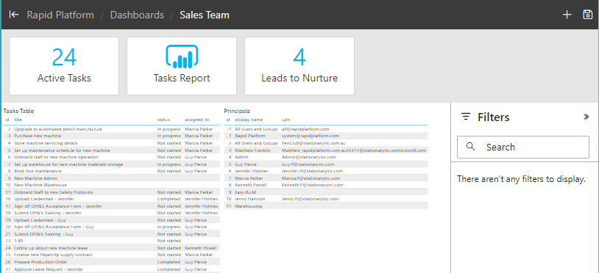The width and height of the screenshot is (599, 273).
Task: Sort Principals by upn column header
Action: 285,120
